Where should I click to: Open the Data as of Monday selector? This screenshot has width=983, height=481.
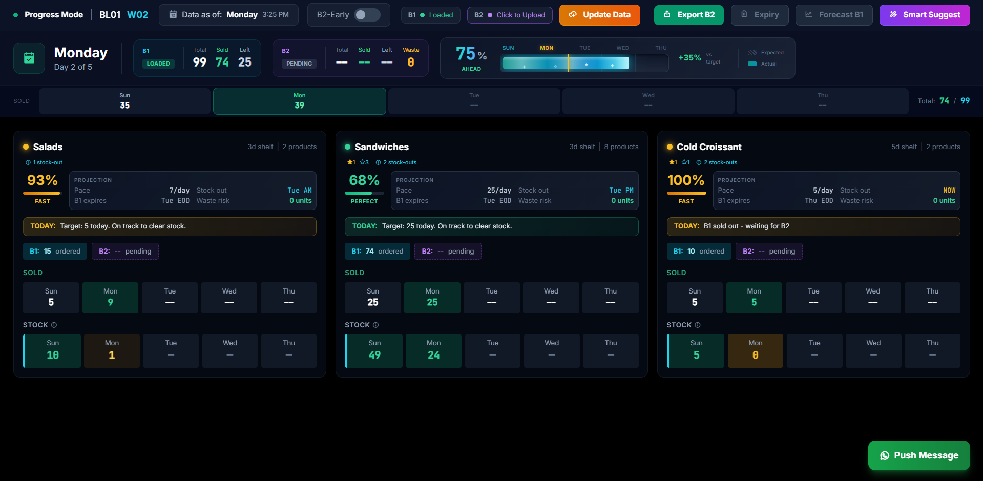click(229, 15)
